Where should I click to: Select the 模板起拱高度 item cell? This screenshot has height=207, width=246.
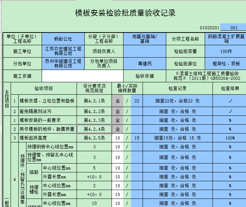pyautogui.click(x=48, y=138)
